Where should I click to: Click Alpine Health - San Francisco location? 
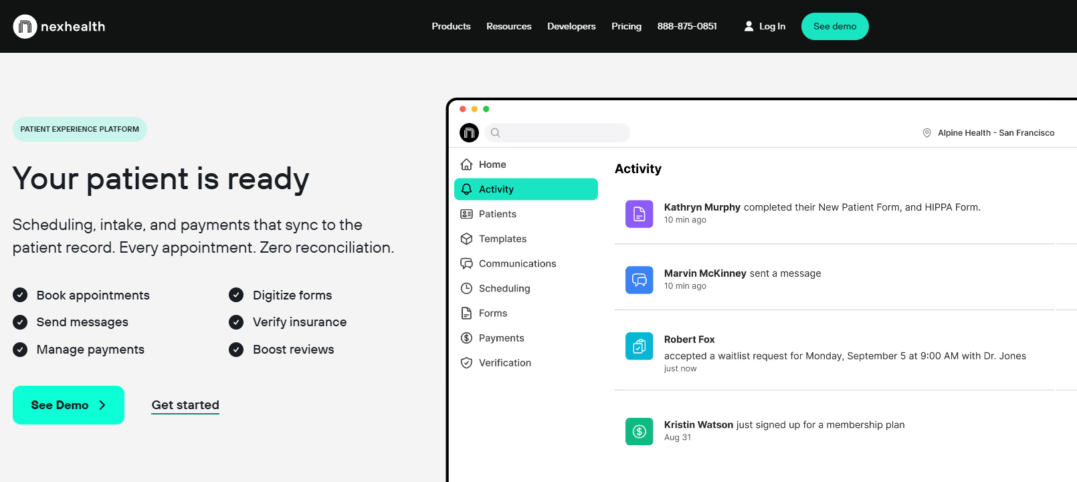click(996, 133)
